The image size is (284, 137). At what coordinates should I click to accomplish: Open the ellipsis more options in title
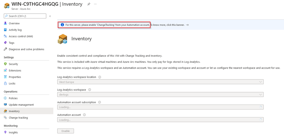(x=95, y=4)
